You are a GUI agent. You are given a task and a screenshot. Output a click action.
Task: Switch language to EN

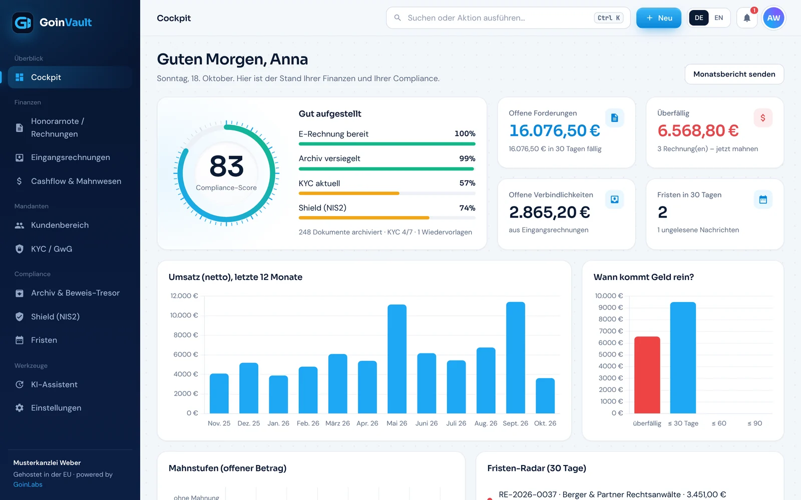718,18
